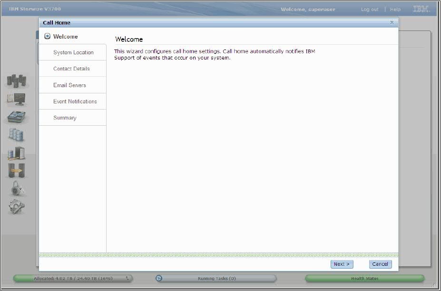Open the Help link

pos(395,10)
